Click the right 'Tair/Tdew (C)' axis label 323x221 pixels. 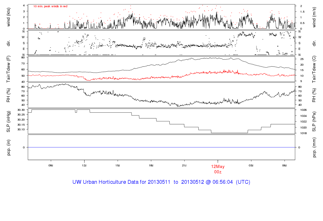pos(314,69)
